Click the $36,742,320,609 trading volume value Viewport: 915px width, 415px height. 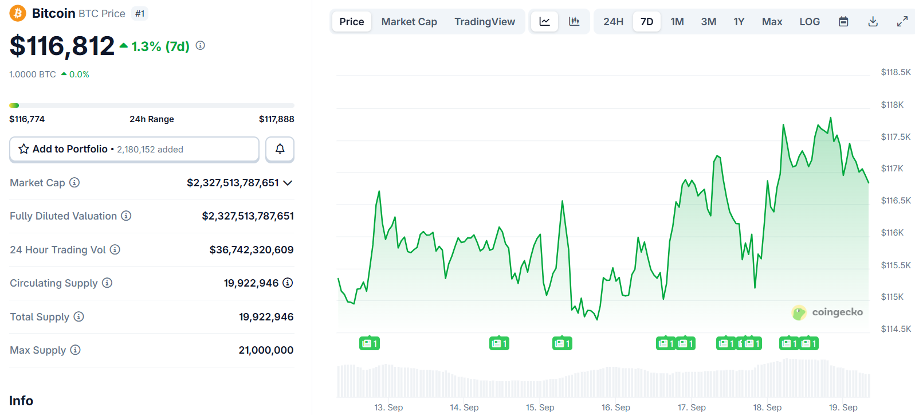coord(252,249)
